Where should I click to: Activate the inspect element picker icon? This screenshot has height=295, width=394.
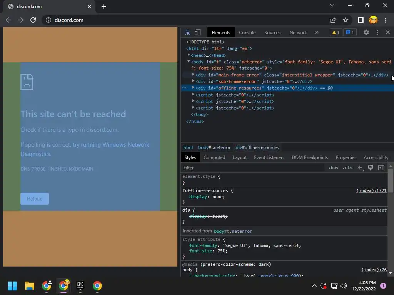187,32
